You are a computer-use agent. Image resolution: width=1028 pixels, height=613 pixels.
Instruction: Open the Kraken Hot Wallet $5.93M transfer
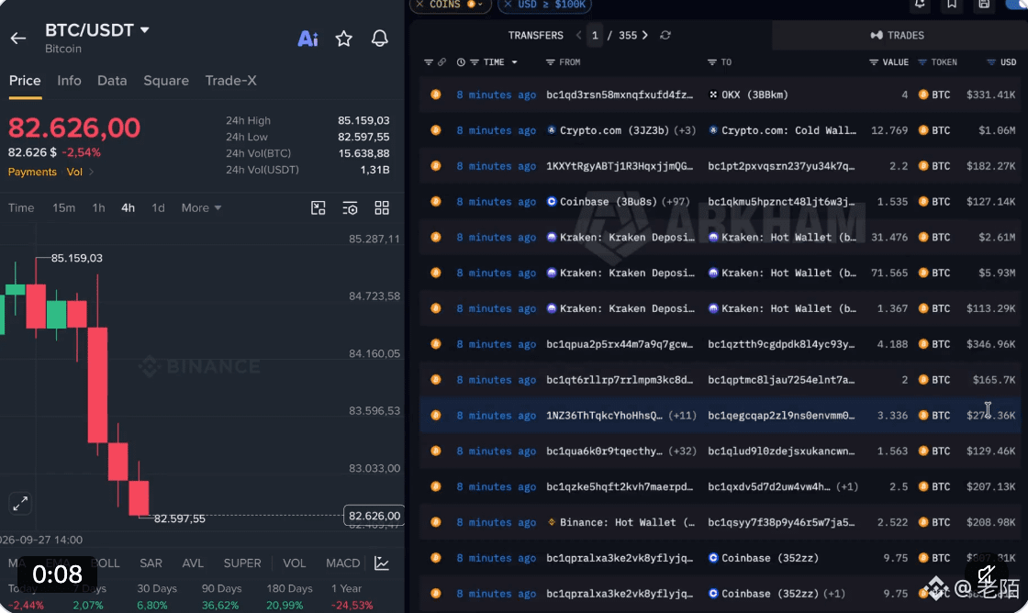720,273
